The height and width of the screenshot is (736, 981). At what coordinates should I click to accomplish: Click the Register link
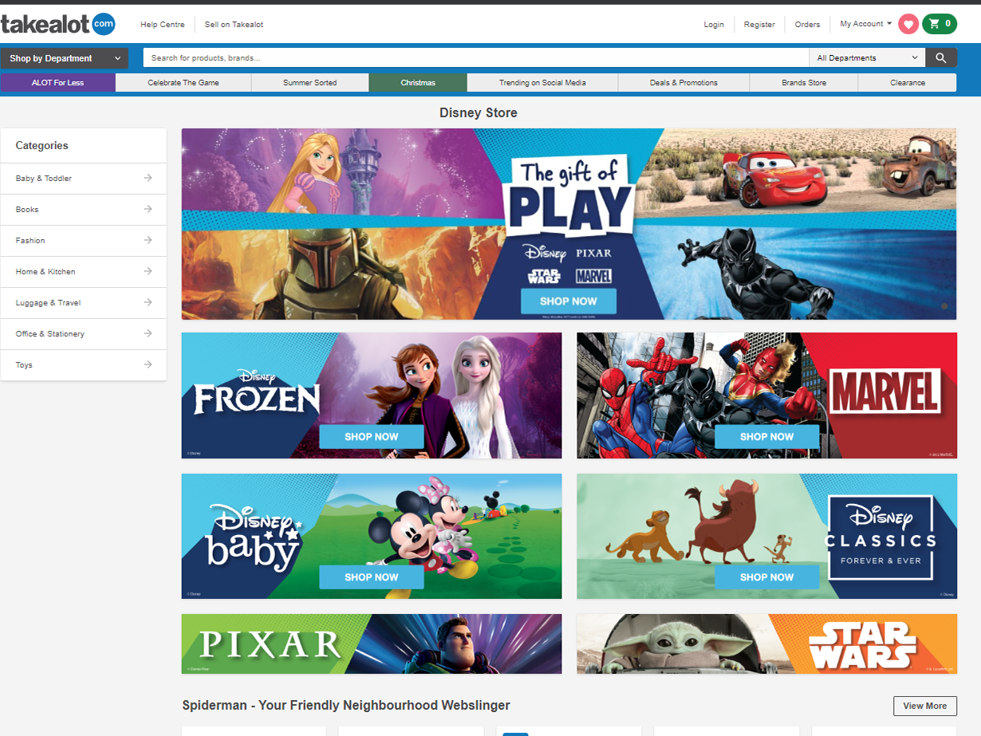point(759,25)
